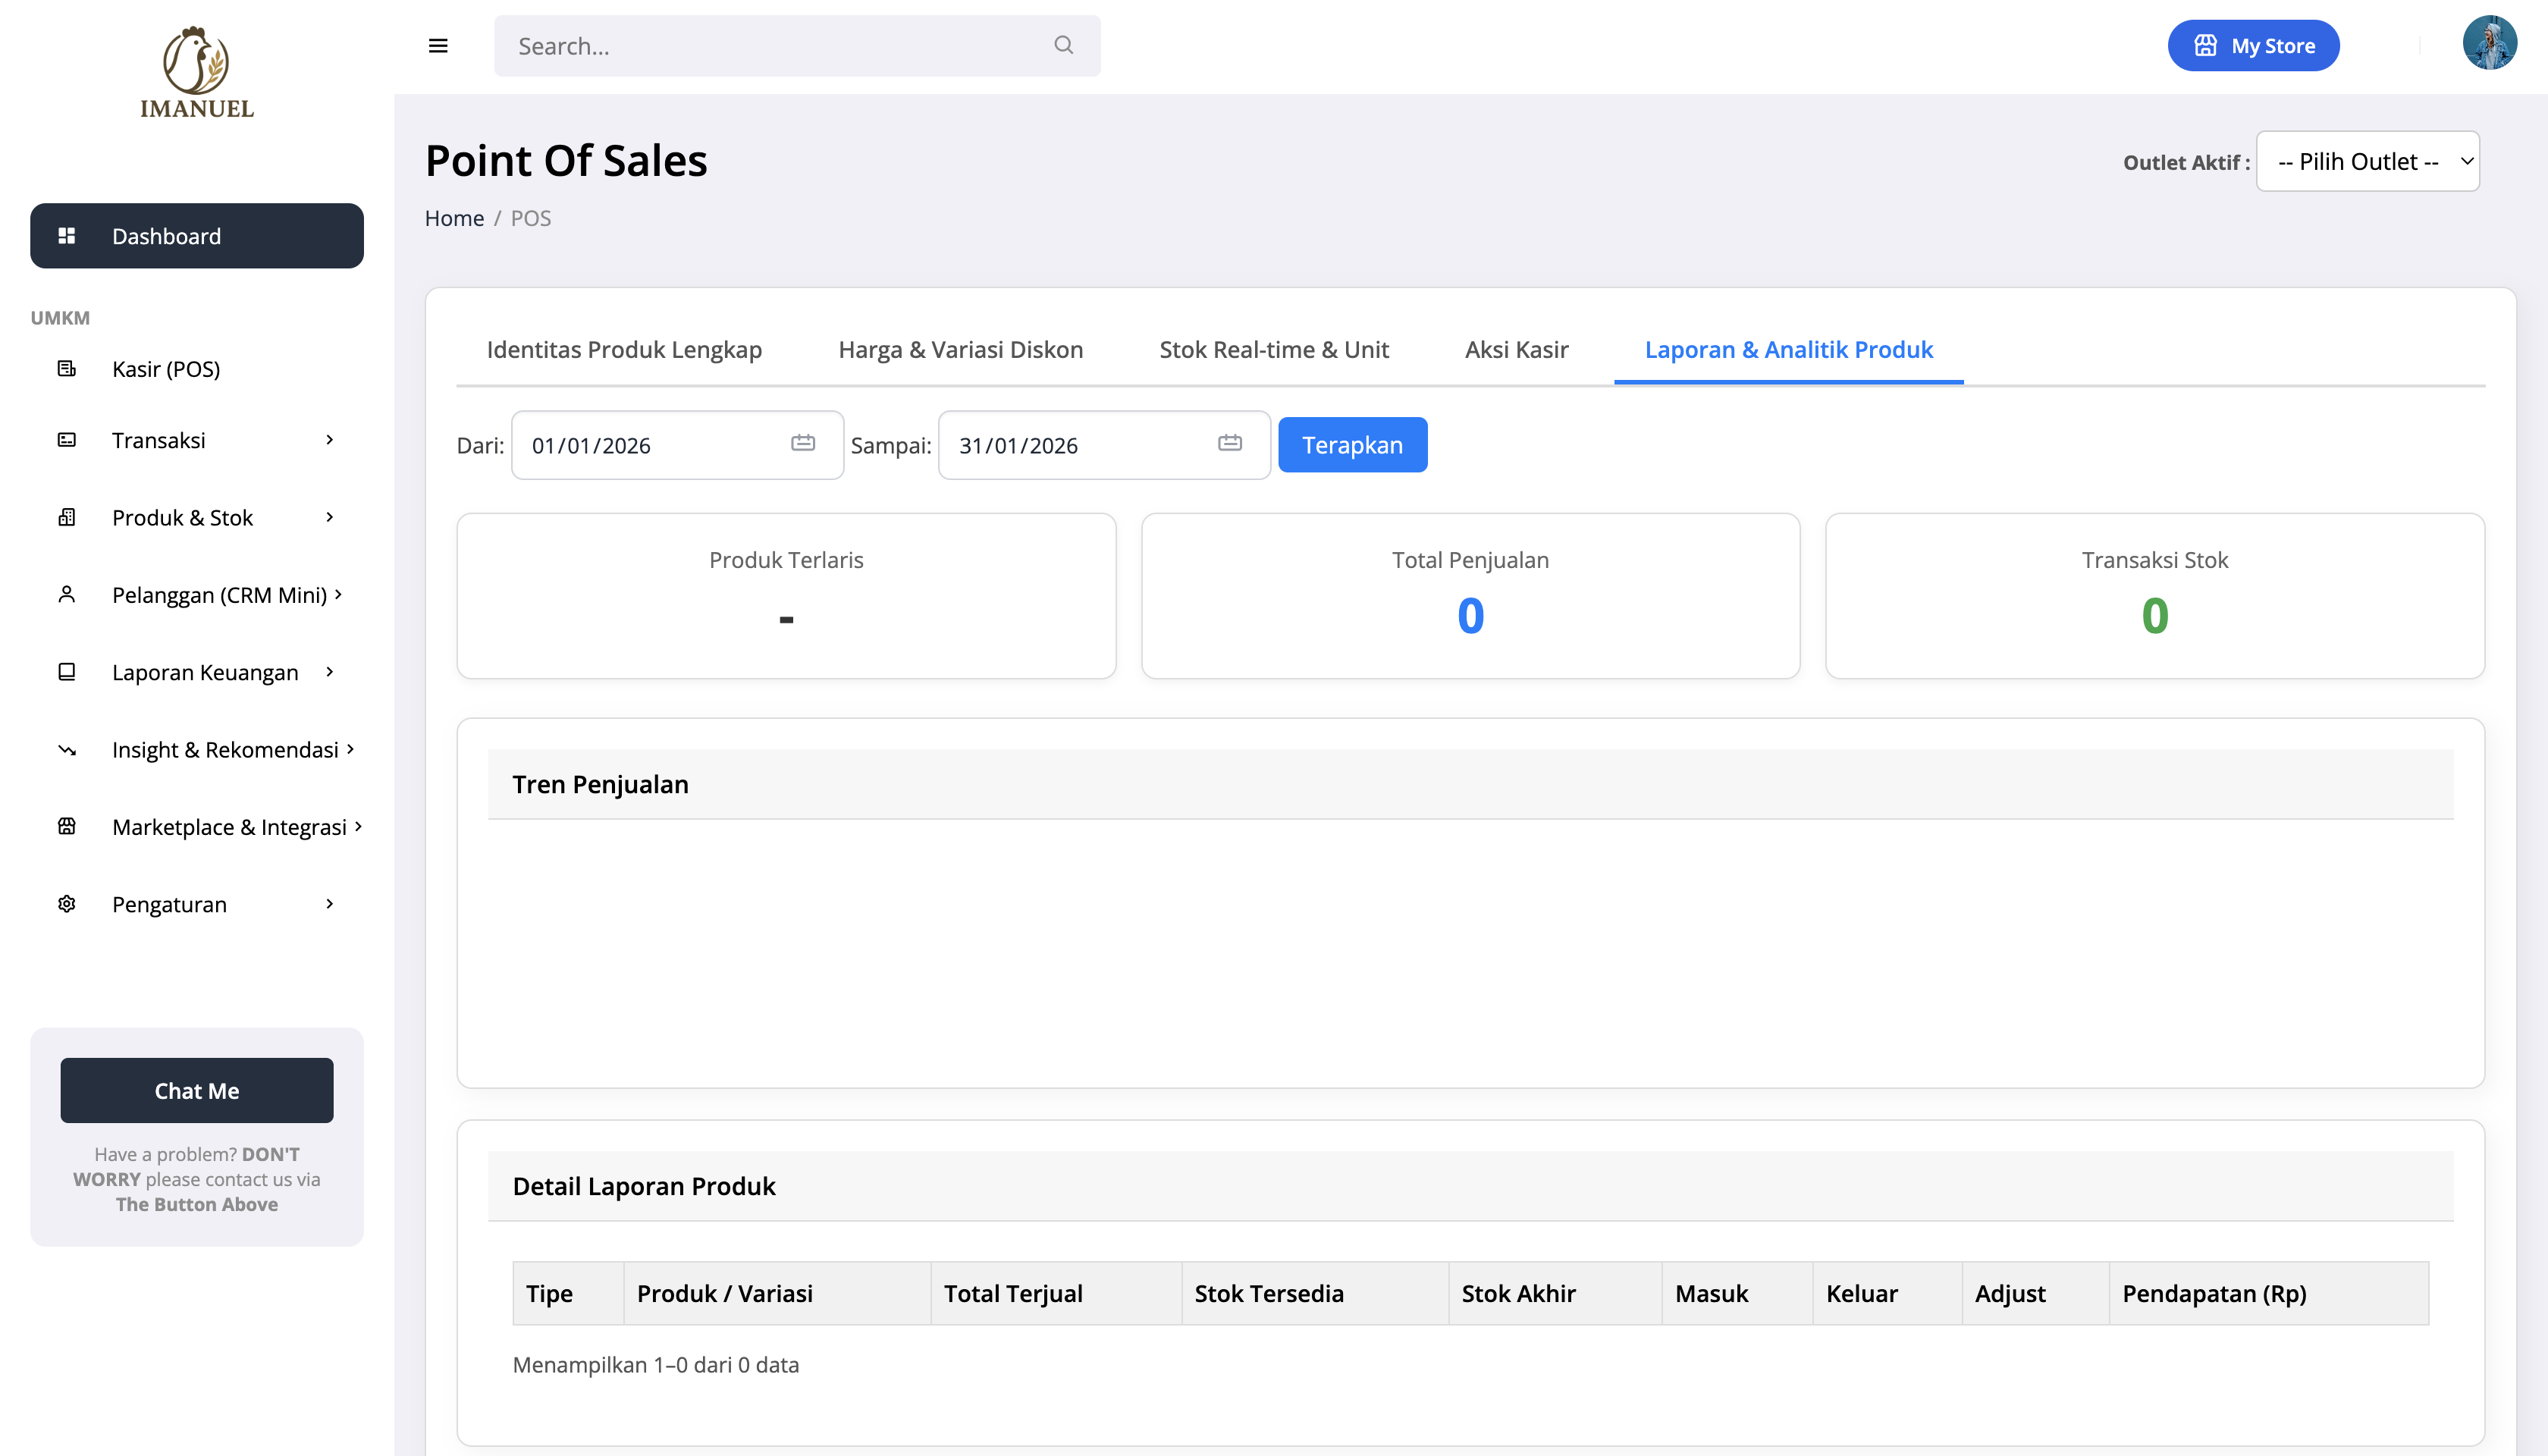Click the Kasir (POS) sidebar item
2548x1456 pixels.
click(166, 369)
